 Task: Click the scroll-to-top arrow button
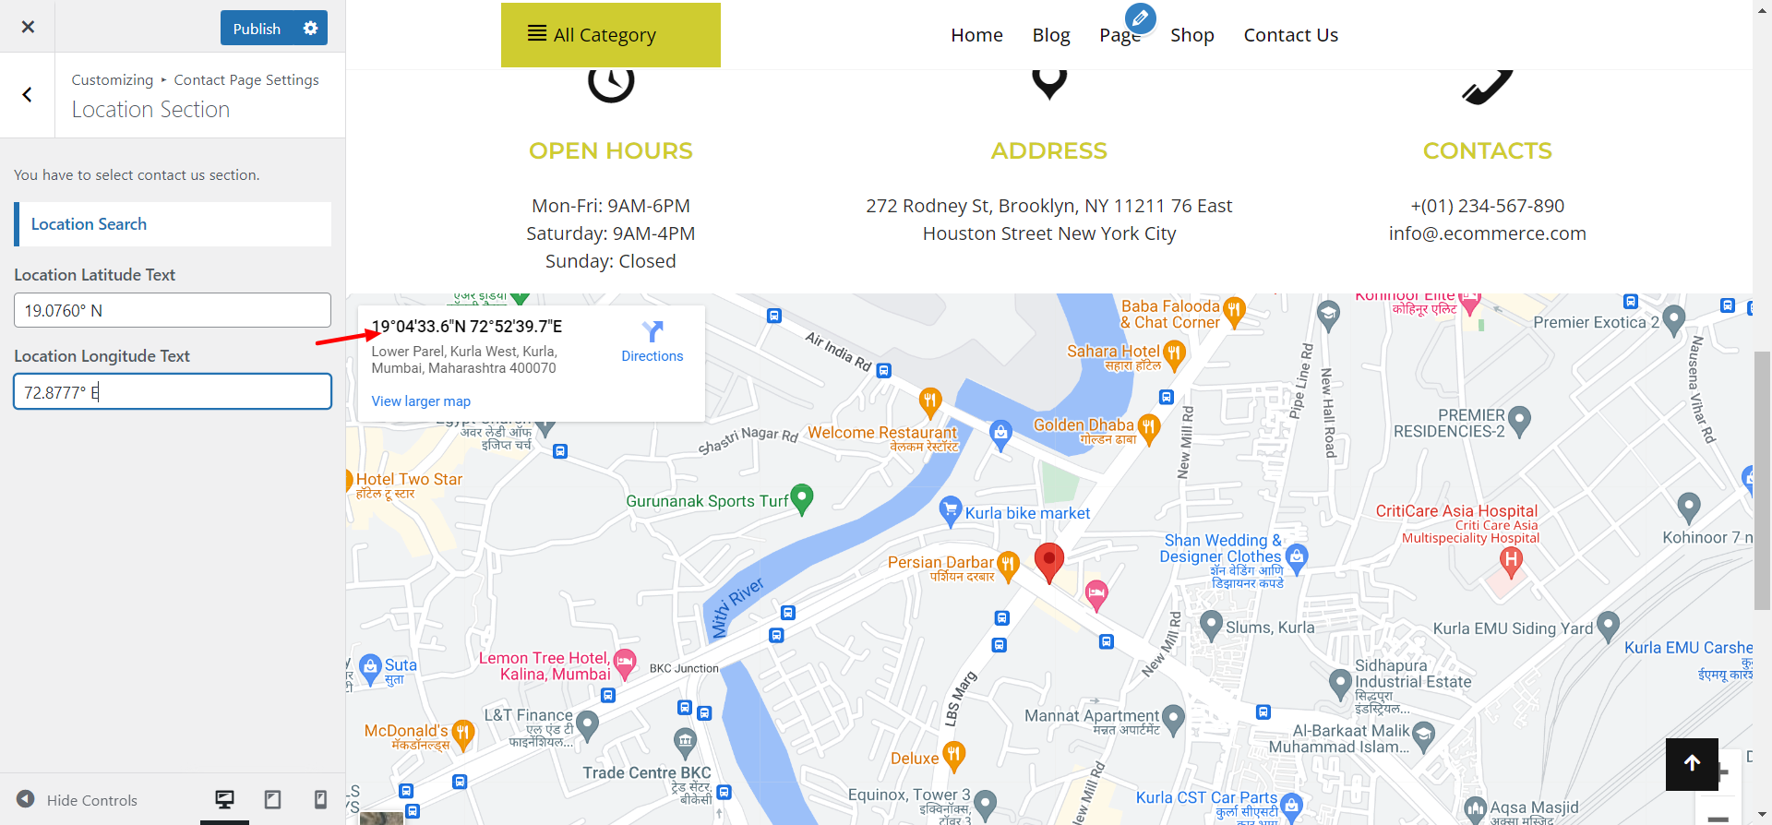[x=1692, y=764]
